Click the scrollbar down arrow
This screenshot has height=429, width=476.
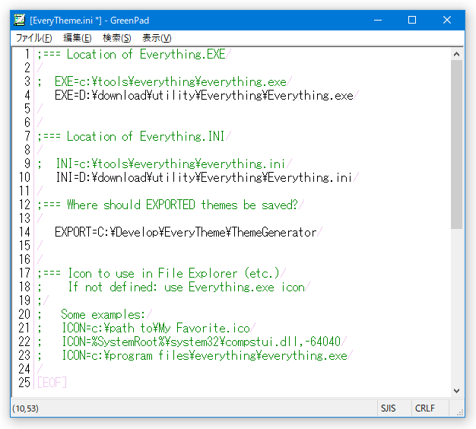coord(456,391)
